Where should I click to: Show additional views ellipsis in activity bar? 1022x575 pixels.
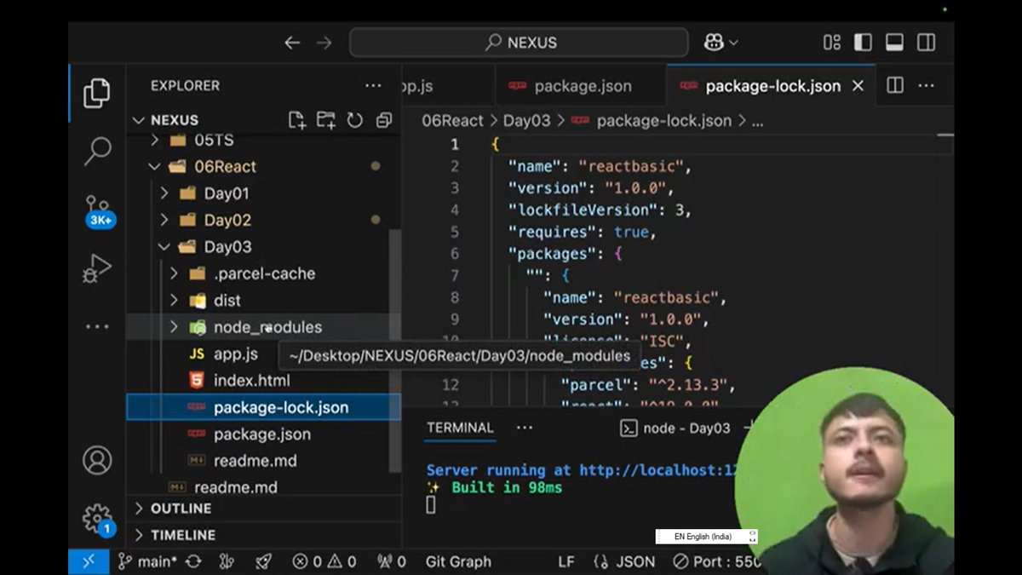(x=97, y=326)
